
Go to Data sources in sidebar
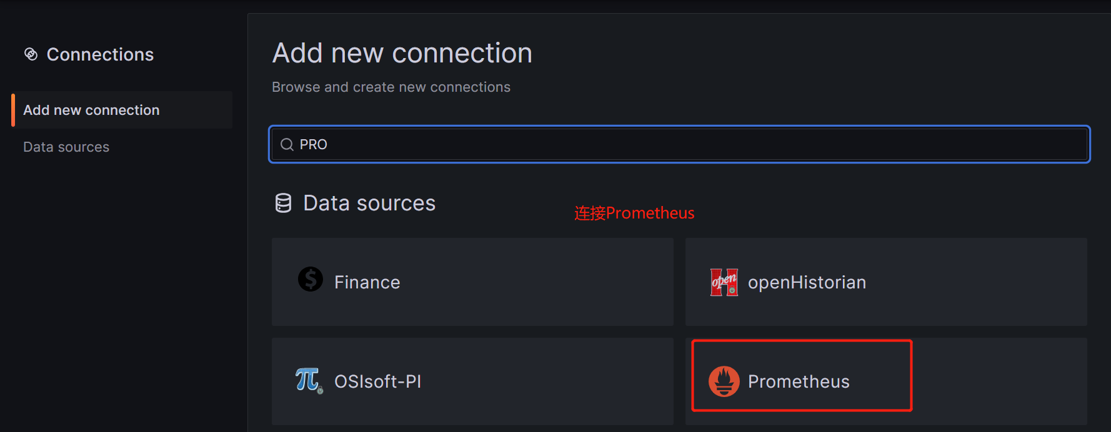pos(66,147)
